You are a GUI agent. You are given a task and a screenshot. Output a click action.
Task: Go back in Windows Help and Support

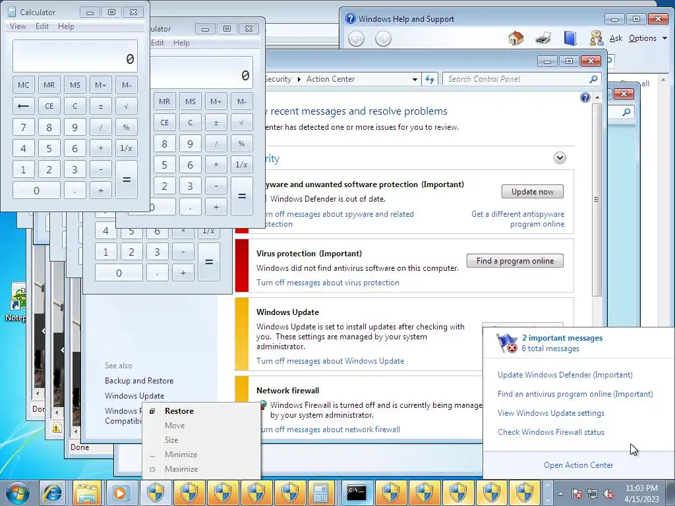(x=356, y=39)
